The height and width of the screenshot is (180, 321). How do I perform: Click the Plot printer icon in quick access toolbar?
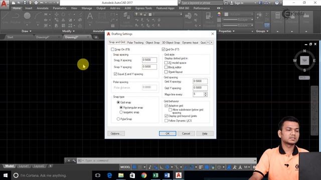tap(36, 3)
